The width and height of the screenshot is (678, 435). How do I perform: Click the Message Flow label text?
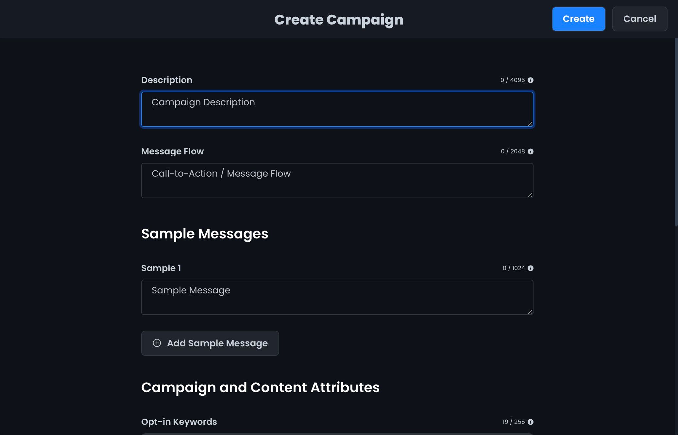tap(172, 151)
